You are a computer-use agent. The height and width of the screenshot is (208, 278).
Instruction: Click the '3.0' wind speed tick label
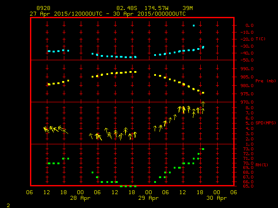coord(249,134)
